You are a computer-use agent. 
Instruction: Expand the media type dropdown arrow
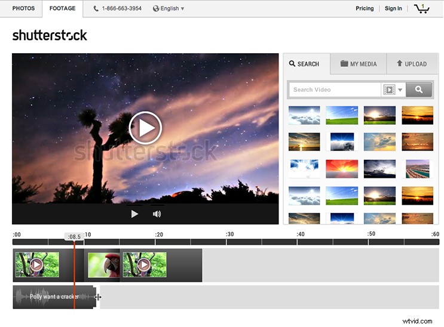tap(400, 90)
